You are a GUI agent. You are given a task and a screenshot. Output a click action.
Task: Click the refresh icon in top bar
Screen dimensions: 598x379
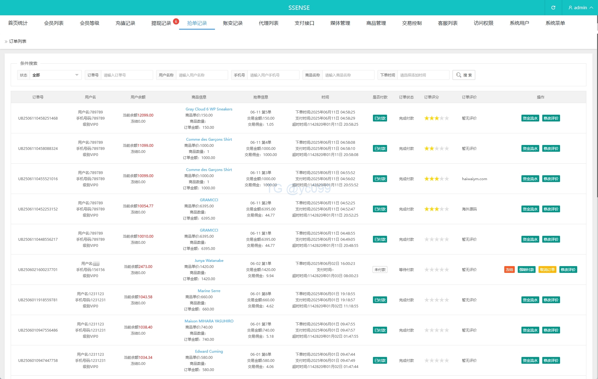tap(553, 8)
